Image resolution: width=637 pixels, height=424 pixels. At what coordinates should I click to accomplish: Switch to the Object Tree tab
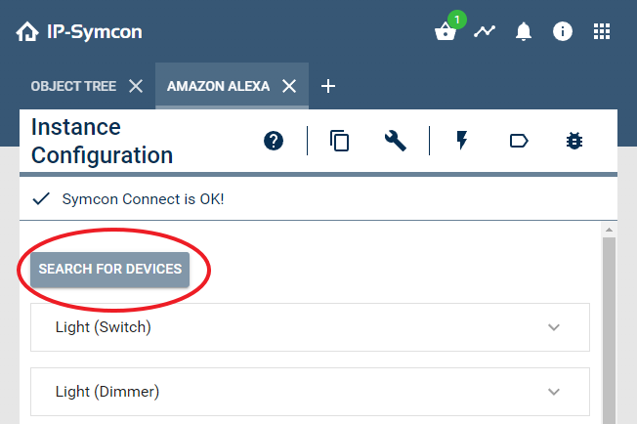[x=73, y=86]
